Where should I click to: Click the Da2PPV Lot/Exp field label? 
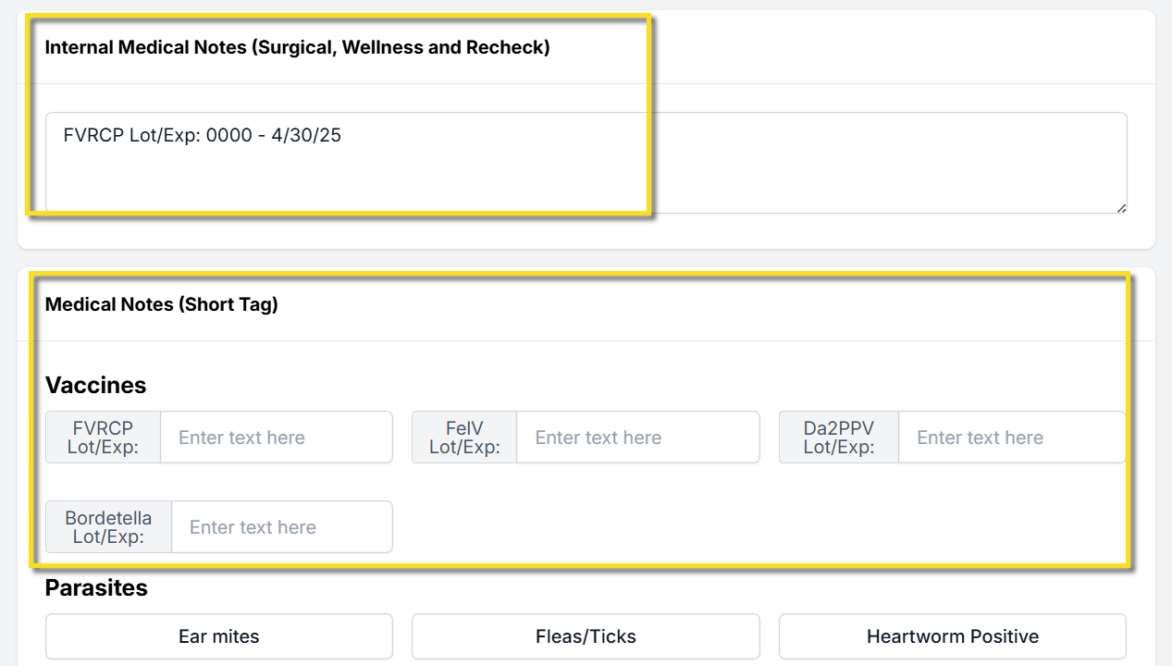(x=838, y=438)
